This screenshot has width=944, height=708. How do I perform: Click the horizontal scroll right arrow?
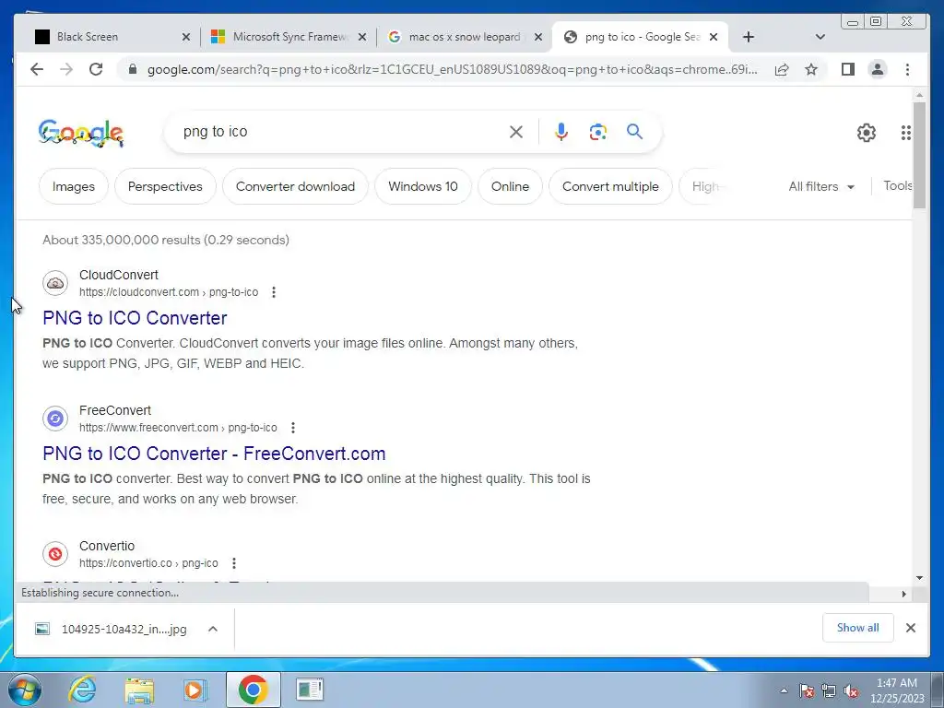click(903, 594)
